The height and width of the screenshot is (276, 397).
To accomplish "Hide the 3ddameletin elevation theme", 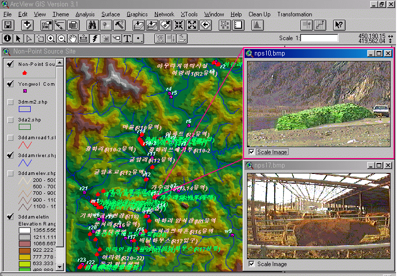I will point(10,217).
